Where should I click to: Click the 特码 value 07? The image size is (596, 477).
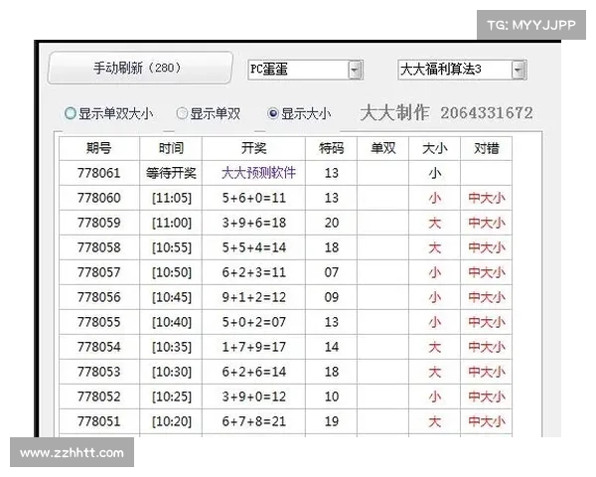click(332, 272)
